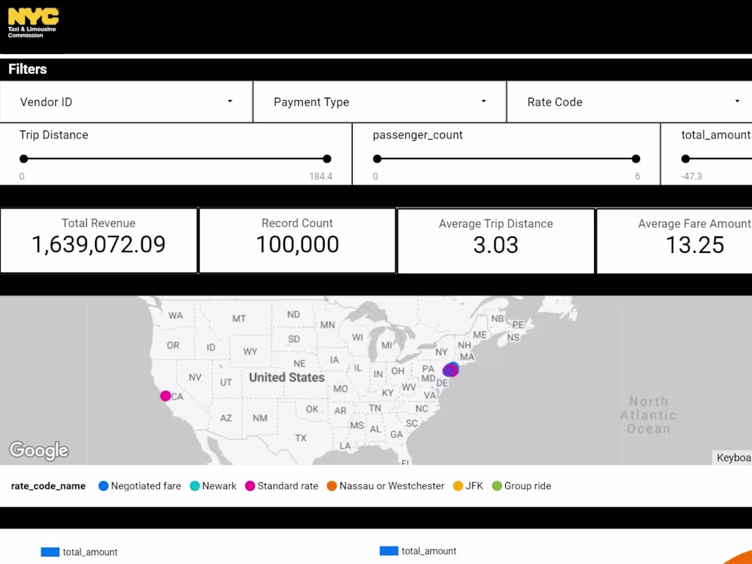
Task: Click the pink marker near California
Action: tap(165, 396)
